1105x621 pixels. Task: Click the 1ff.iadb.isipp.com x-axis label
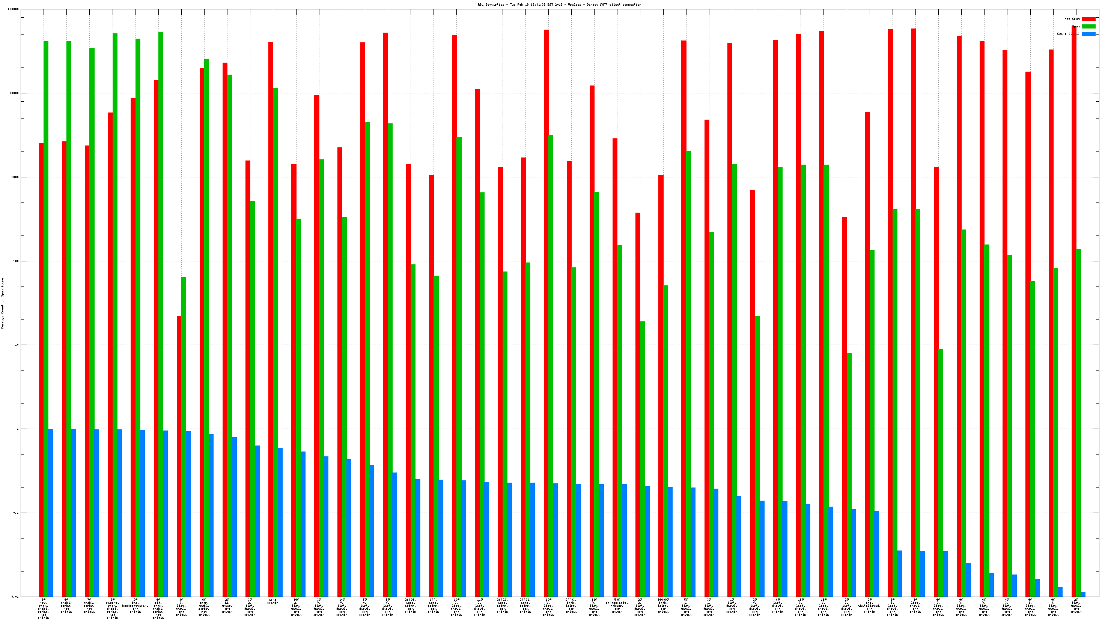[x=433, y=606]
